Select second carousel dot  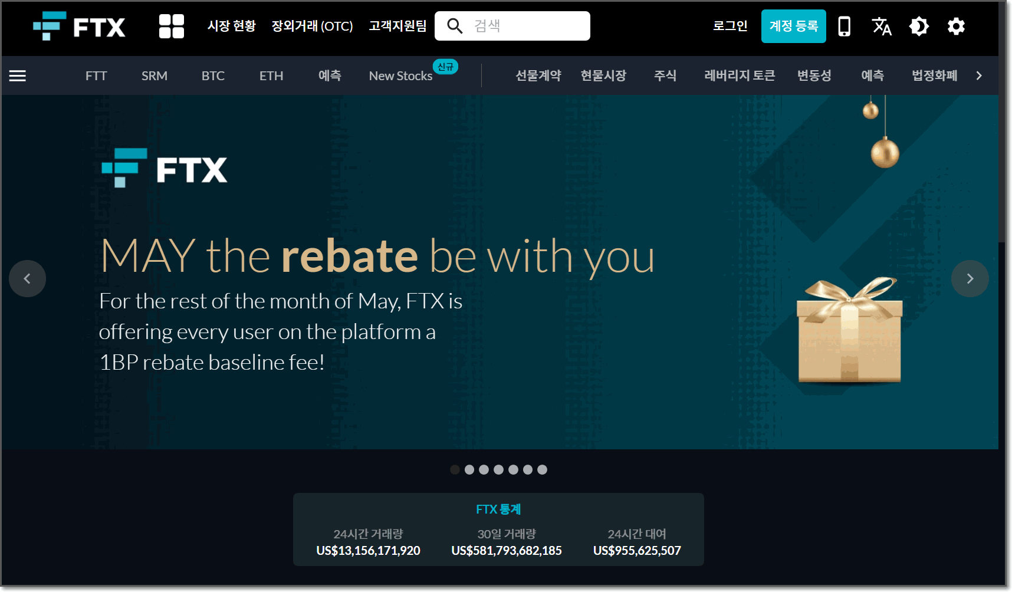pyautogui.click(x=469, y=469)
